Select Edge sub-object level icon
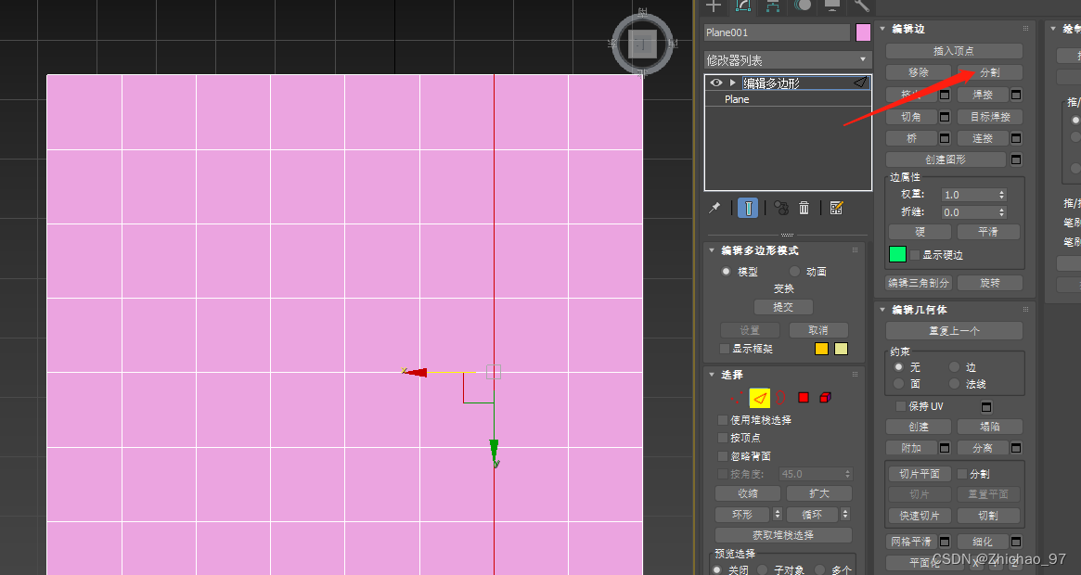 click(760, 398)
